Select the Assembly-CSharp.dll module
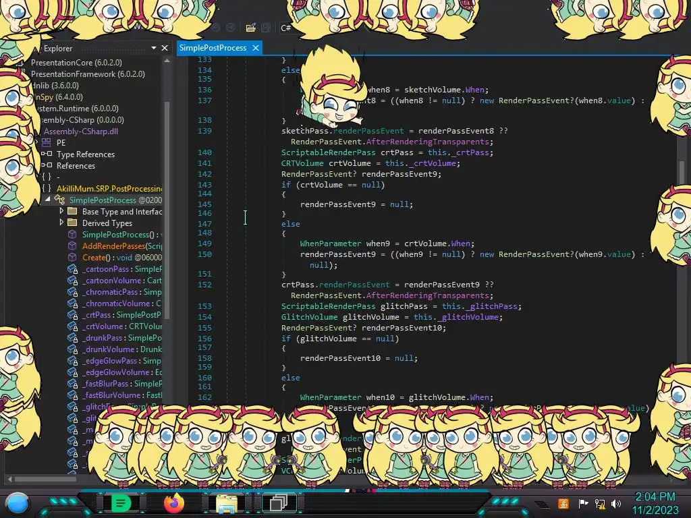 [81, 132]
